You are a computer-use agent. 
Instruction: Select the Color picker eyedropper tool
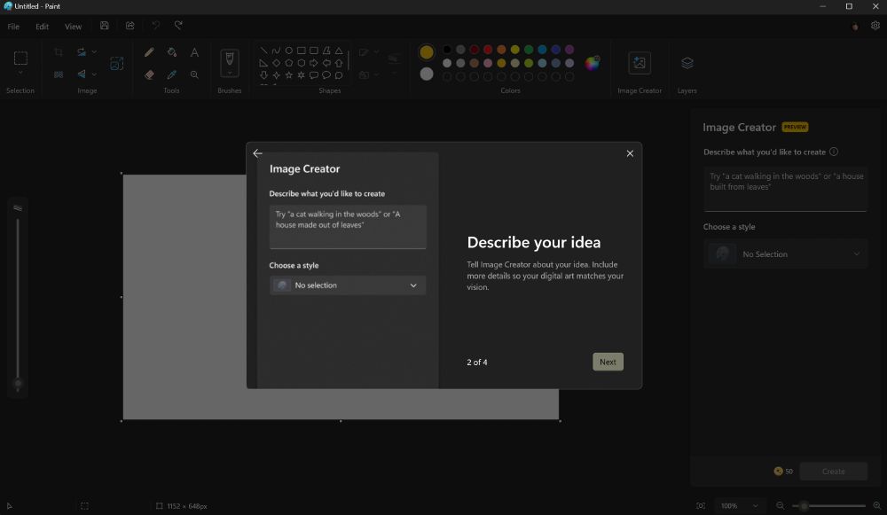172,74
